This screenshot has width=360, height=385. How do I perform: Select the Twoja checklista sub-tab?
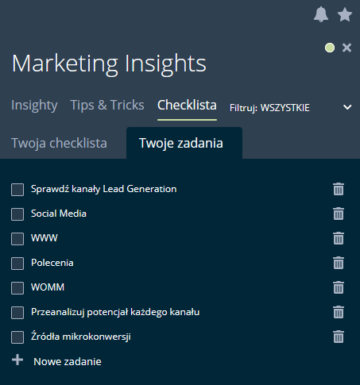pos(59,143)
